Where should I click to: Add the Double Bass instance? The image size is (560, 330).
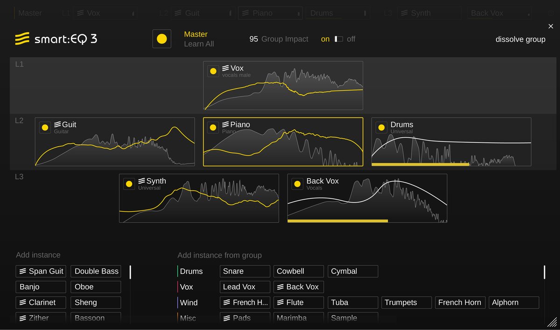(96, 271)
